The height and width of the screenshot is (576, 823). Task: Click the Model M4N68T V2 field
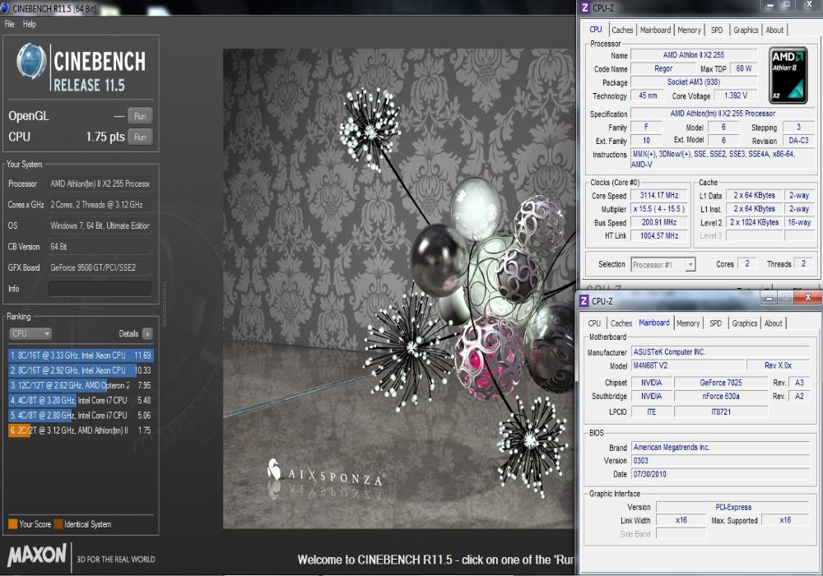pos(687,365)
